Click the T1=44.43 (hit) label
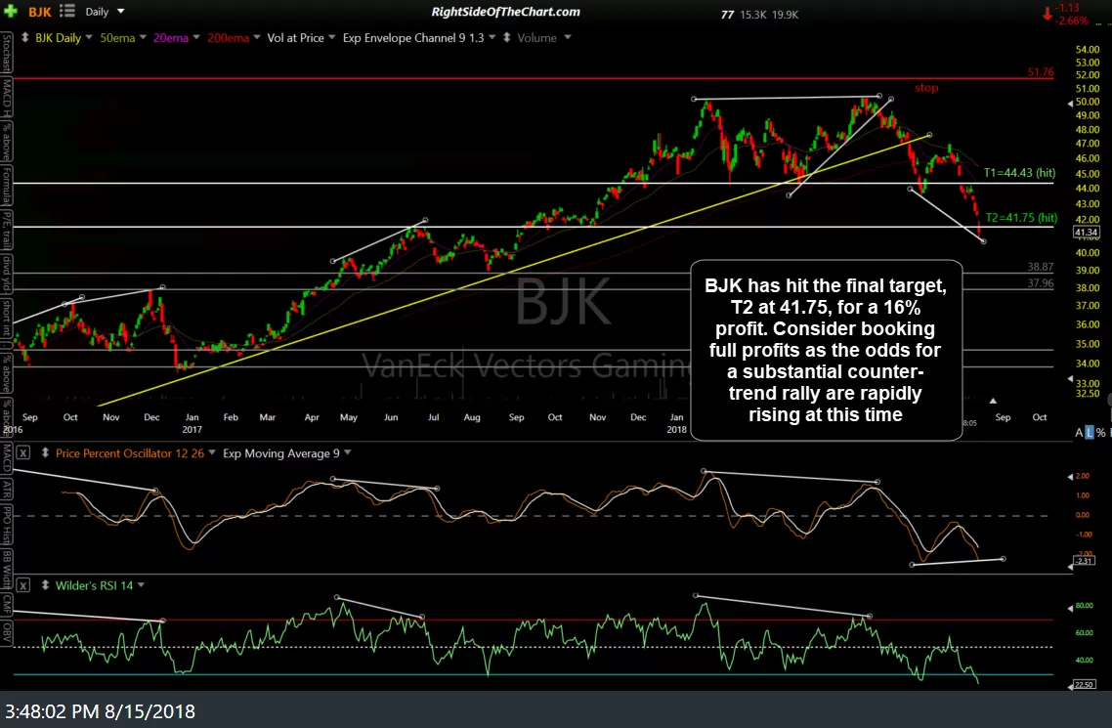 1019,173
